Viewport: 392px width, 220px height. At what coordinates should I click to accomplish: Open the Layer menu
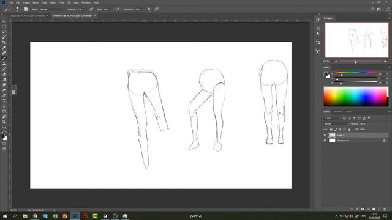click(36, 2)
